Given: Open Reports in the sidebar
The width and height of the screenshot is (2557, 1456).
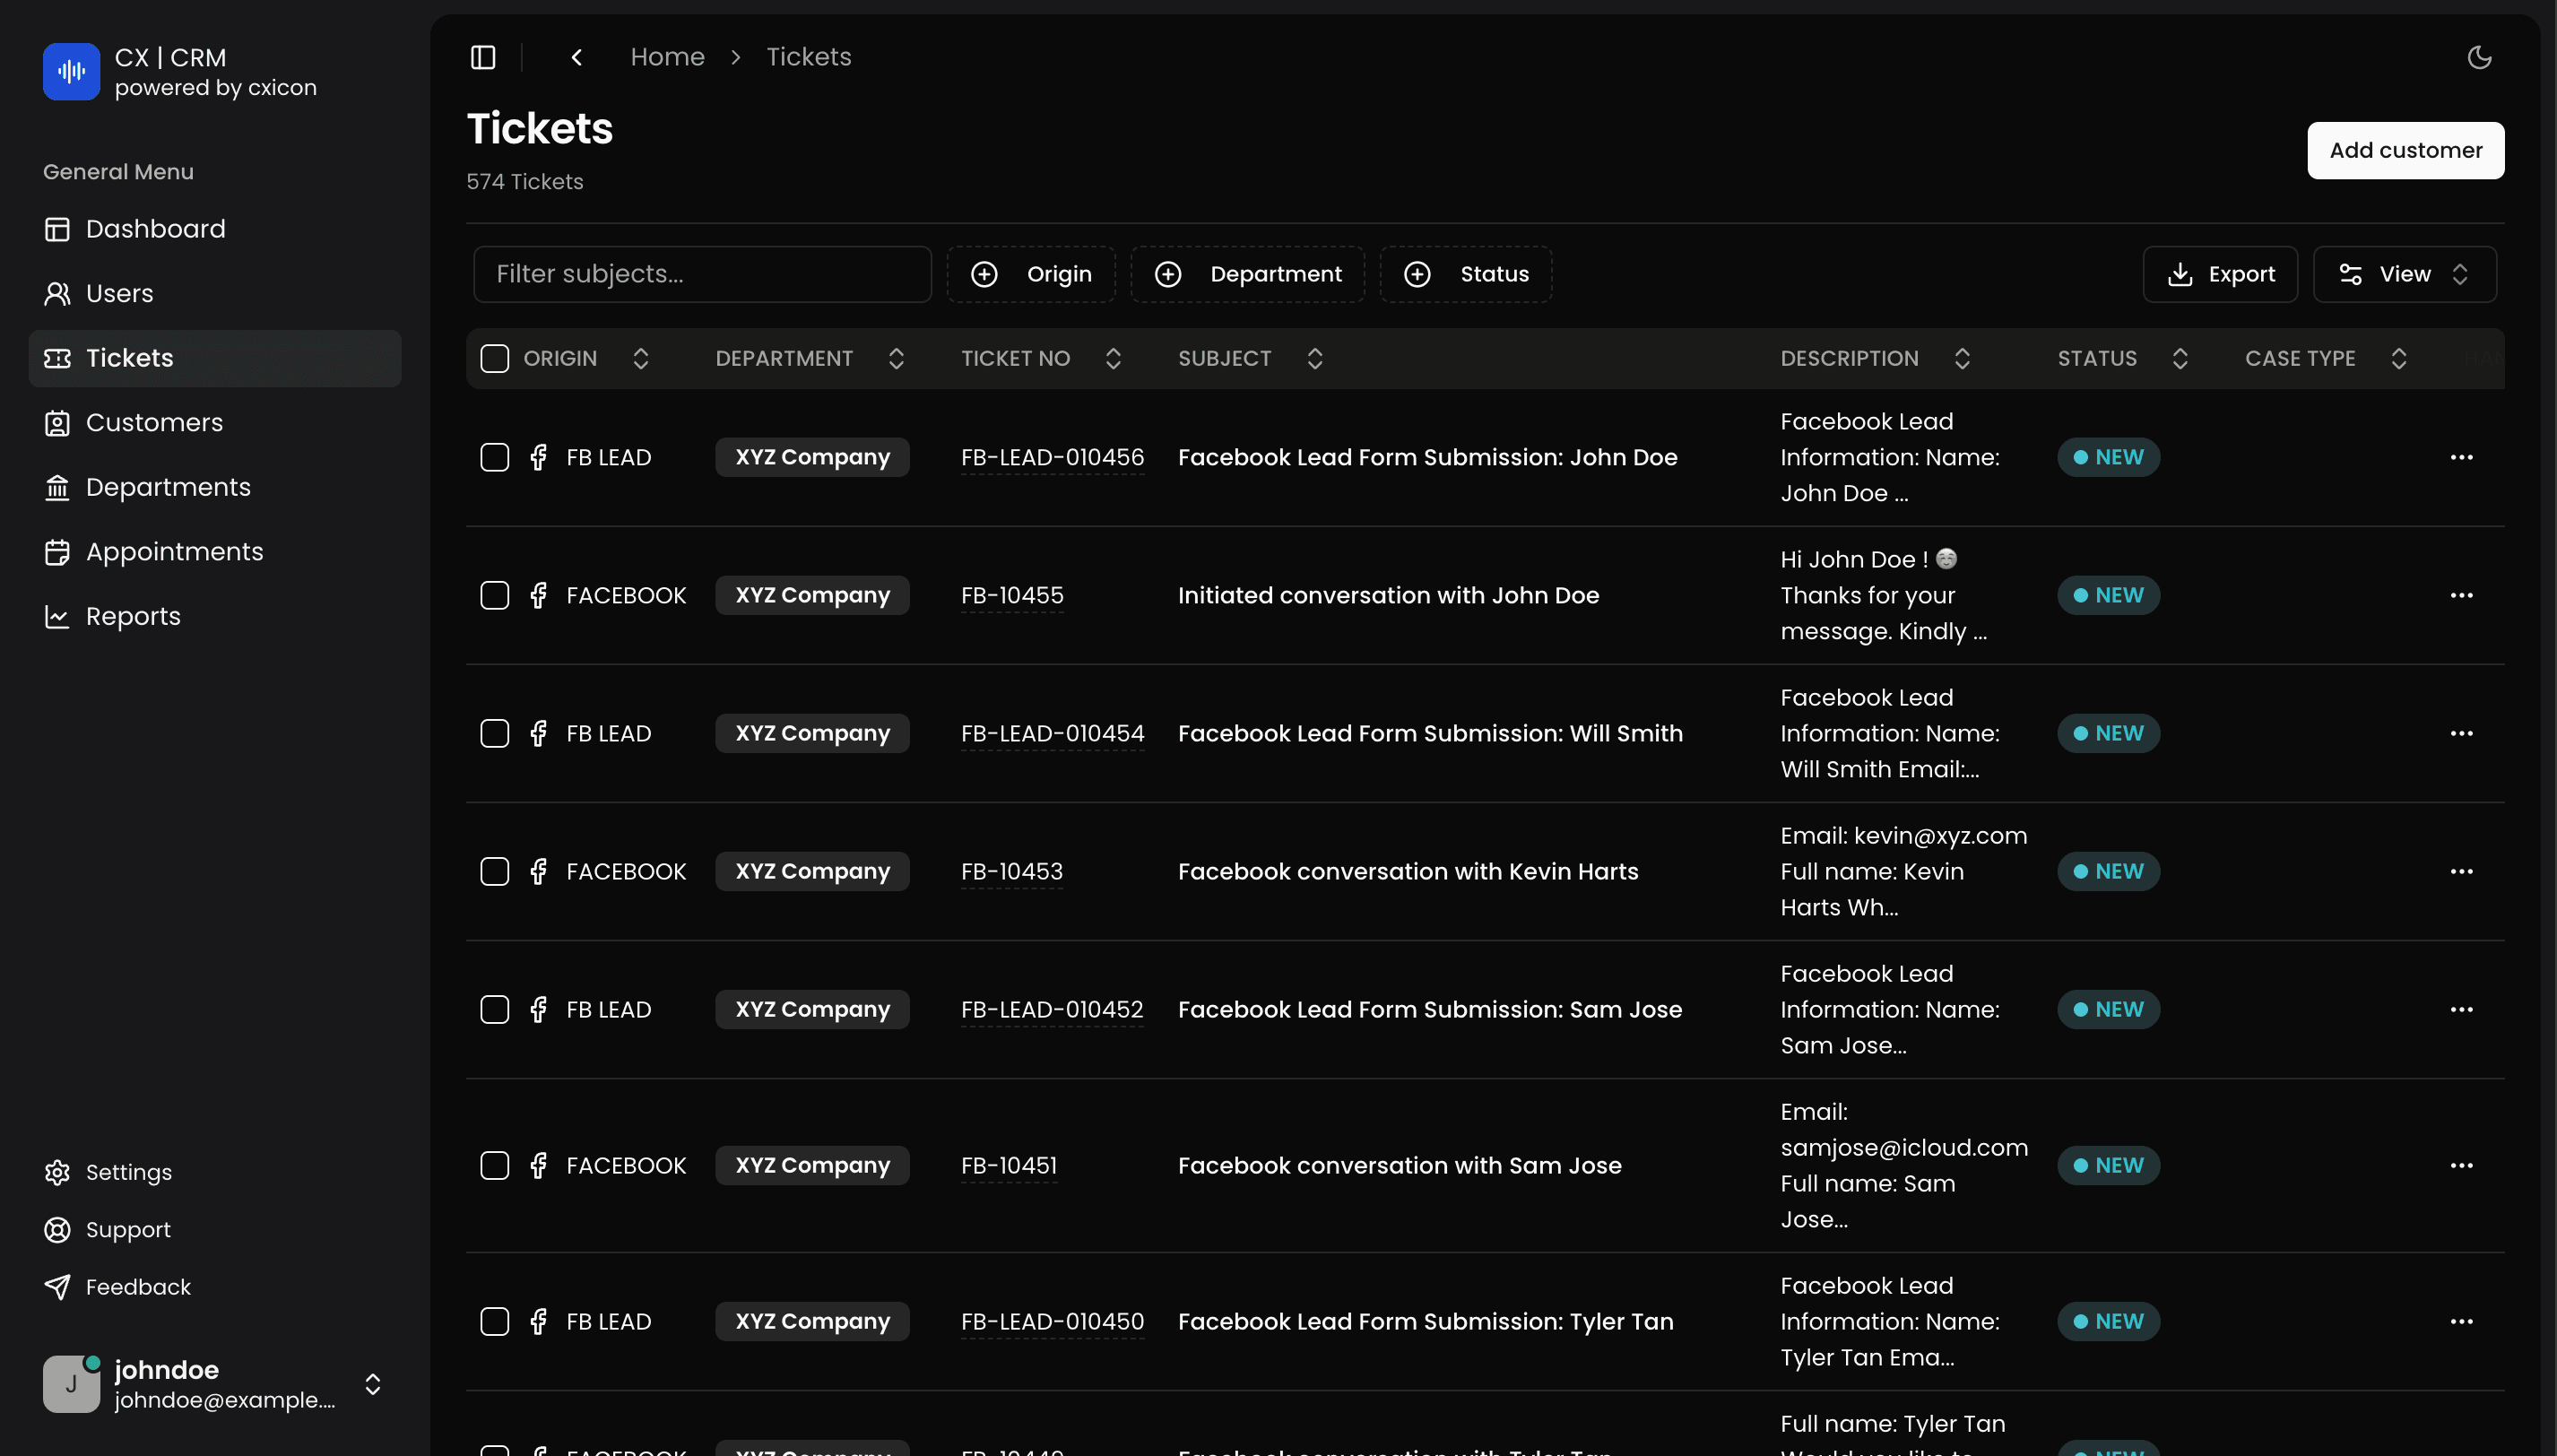Looking at the screenshot, I should point(214,616).
